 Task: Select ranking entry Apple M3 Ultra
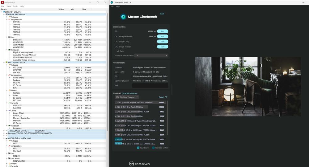click(140, 107)
